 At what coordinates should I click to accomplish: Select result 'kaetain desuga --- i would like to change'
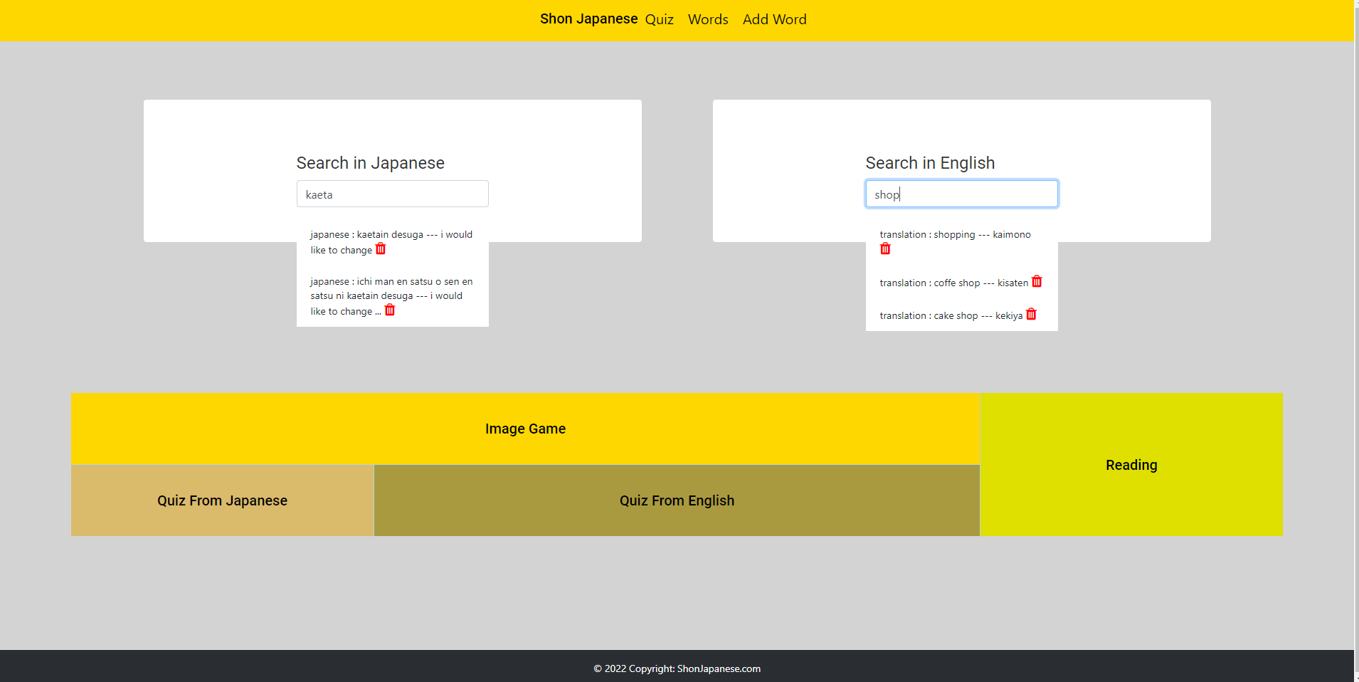click(392, 242)
